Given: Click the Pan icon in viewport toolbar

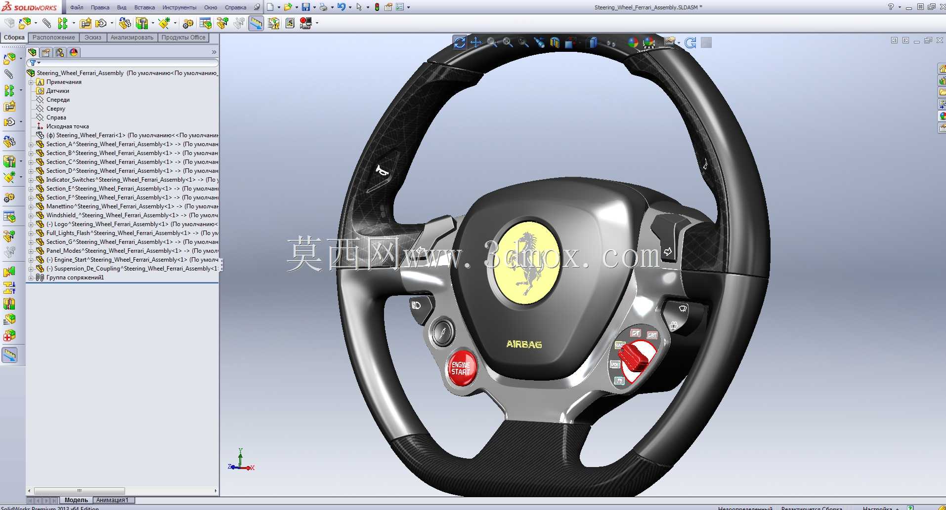Looking at the screenshot, I should (476, 42).
